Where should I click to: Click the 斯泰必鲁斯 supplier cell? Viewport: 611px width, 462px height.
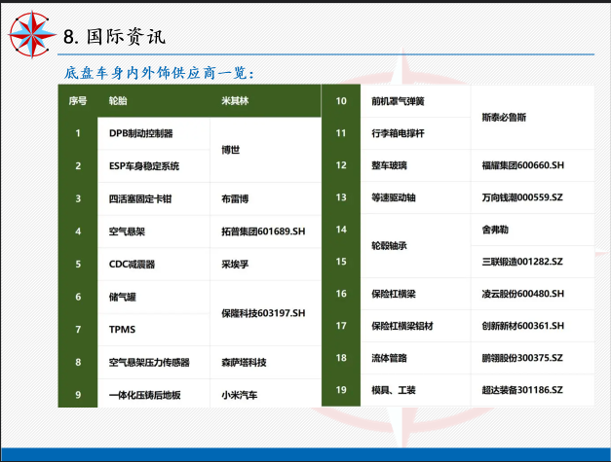pos(505,117)
